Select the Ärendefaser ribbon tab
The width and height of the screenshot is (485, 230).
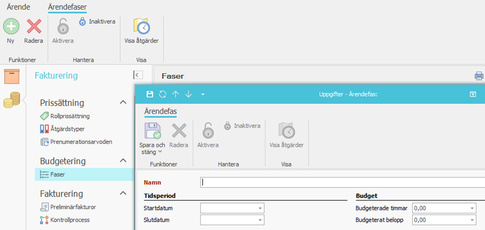pos(67,7)
